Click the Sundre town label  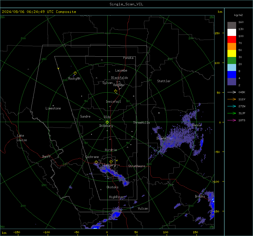coord(85,116)
